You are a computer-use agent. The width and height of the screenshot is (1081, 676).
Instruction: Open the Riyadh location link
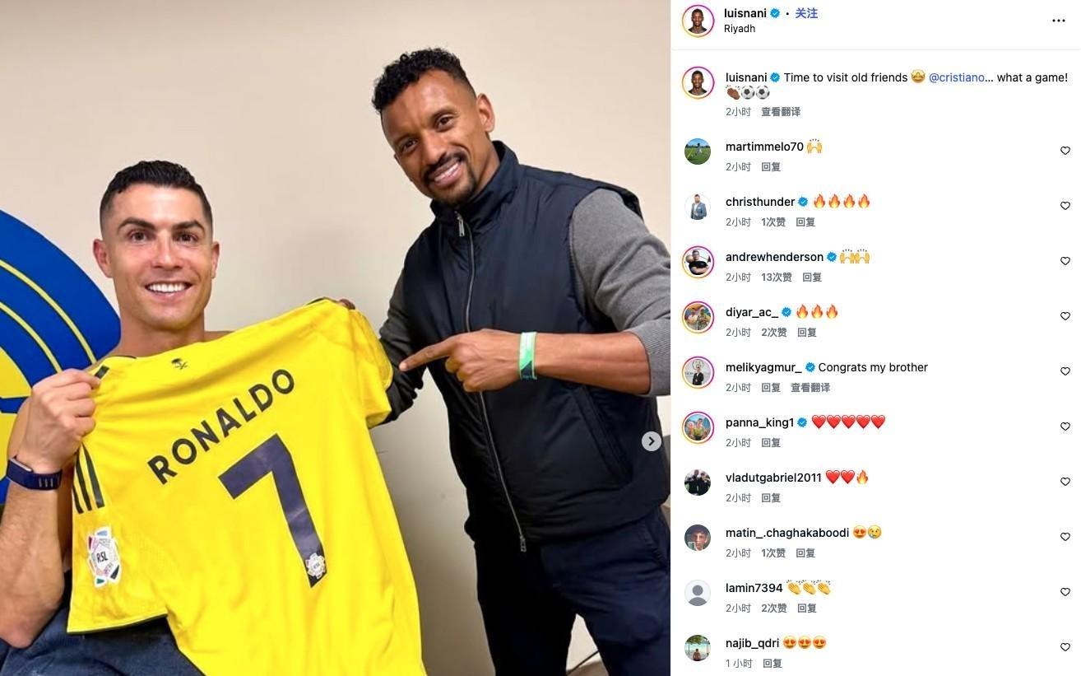740,29
